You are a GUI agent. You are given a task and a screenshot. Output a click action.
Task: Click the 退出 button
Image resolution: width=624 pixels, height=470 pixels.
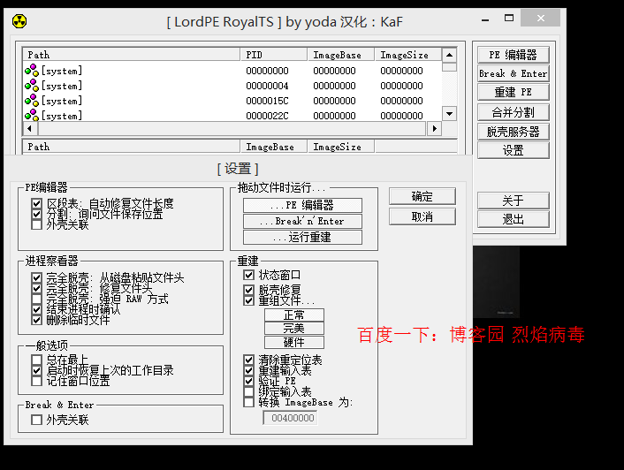click(x=513, y=219)
